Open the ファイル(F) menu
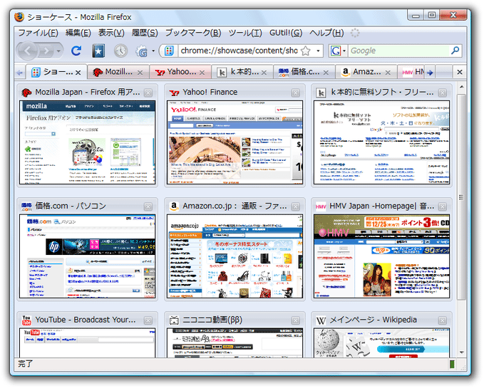The height and width of the screenshot is (388, 484). click(38, 33)
